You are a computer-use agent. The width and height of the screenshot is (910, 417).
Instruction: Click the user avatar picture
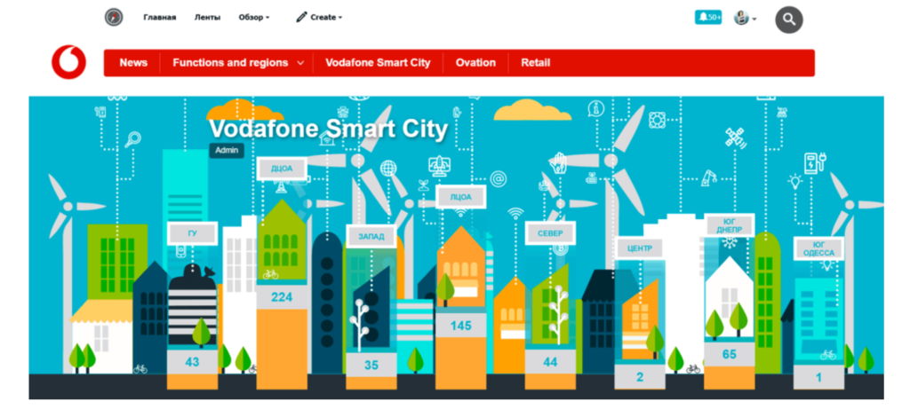(742, 18)
